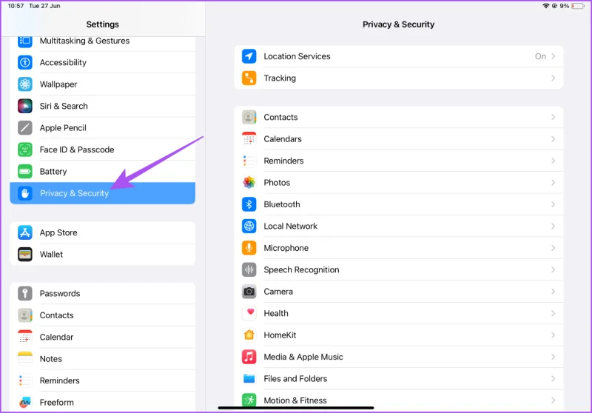Tap the Media & Apple Music note icon
Screen dimensions: 592x413
pyautogui.click(x=249, y=357)
